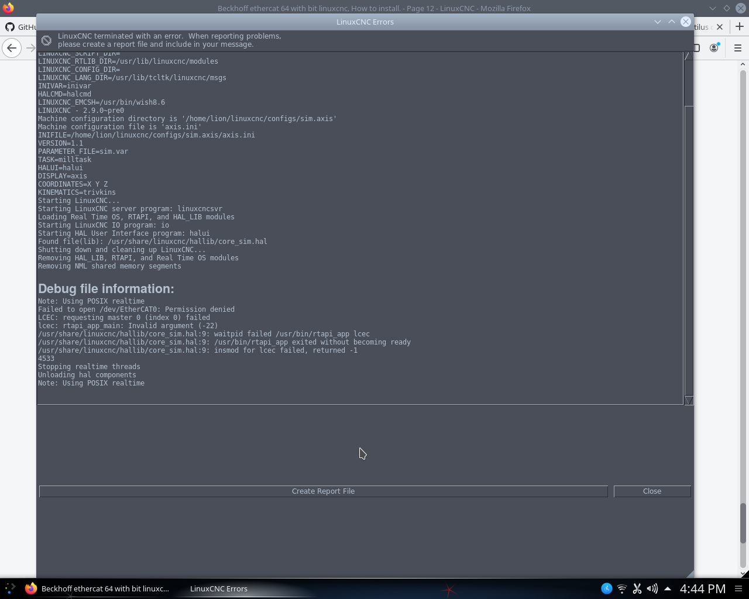The image size is (749, 599).
Task: Click the error warning icon in dialog header
Action: 46,40
